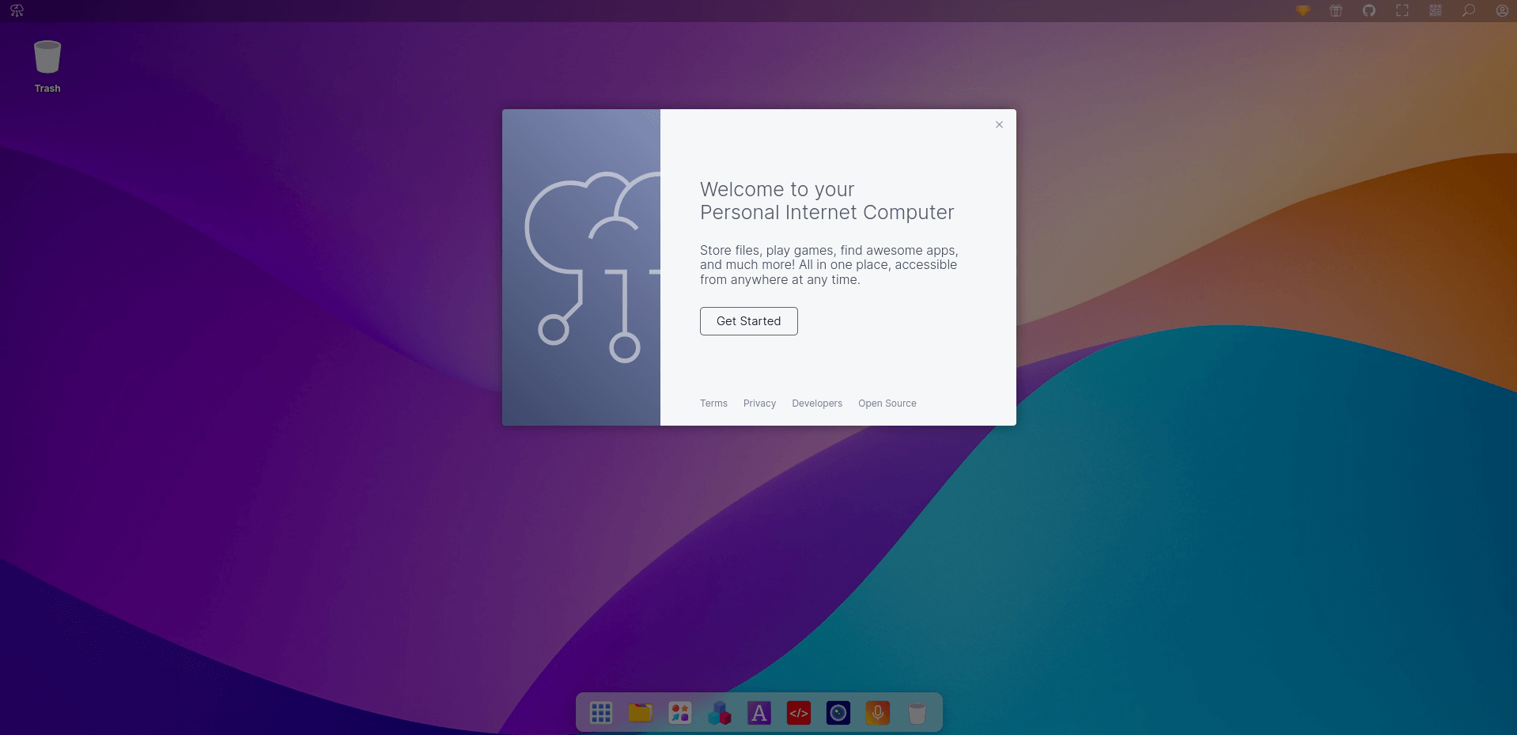Open the 3D blocks app in the dock
The width and height of the screenshot is (1517, 735).
point(720,712)
